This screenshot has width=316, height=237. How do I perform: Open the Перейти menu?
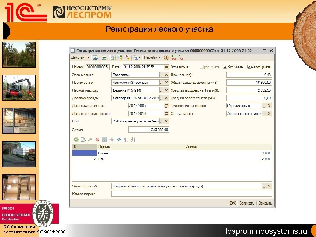point(152,57)
